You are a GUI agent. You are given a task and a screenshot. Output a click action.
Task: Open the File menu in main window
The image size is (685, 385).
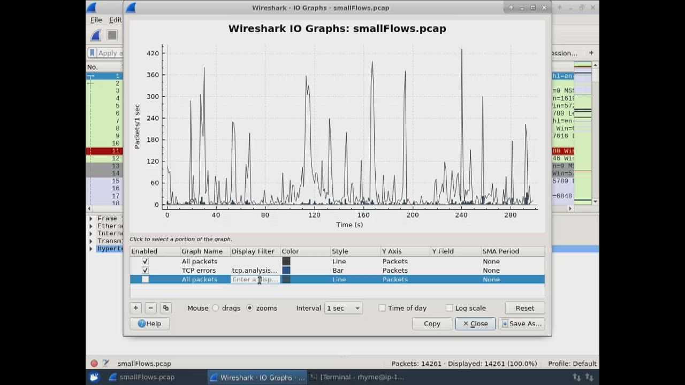click(x=96, y=20)
